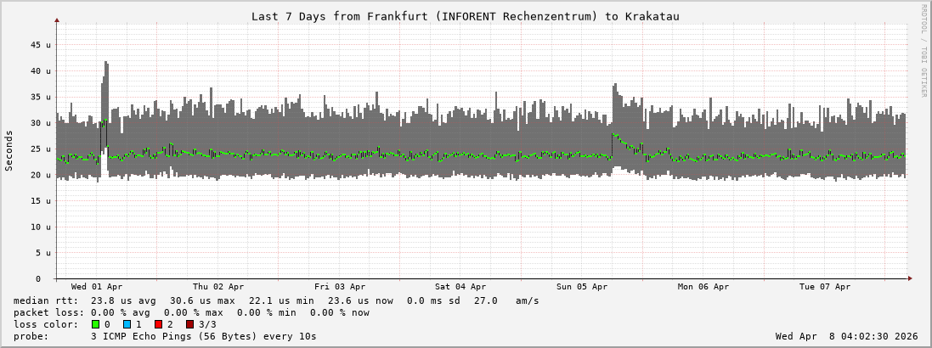The height and width of the screenshot is (348, 932).
Task: Select the Fri 03 Apr date label
Action: pyautogui.click(x=340, y=287)
